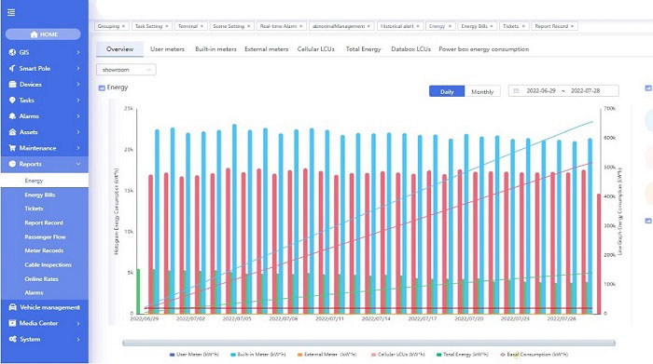Click the Smart Pole icon
The height and width of the screenshot is (364, 653).
[12, 68]
